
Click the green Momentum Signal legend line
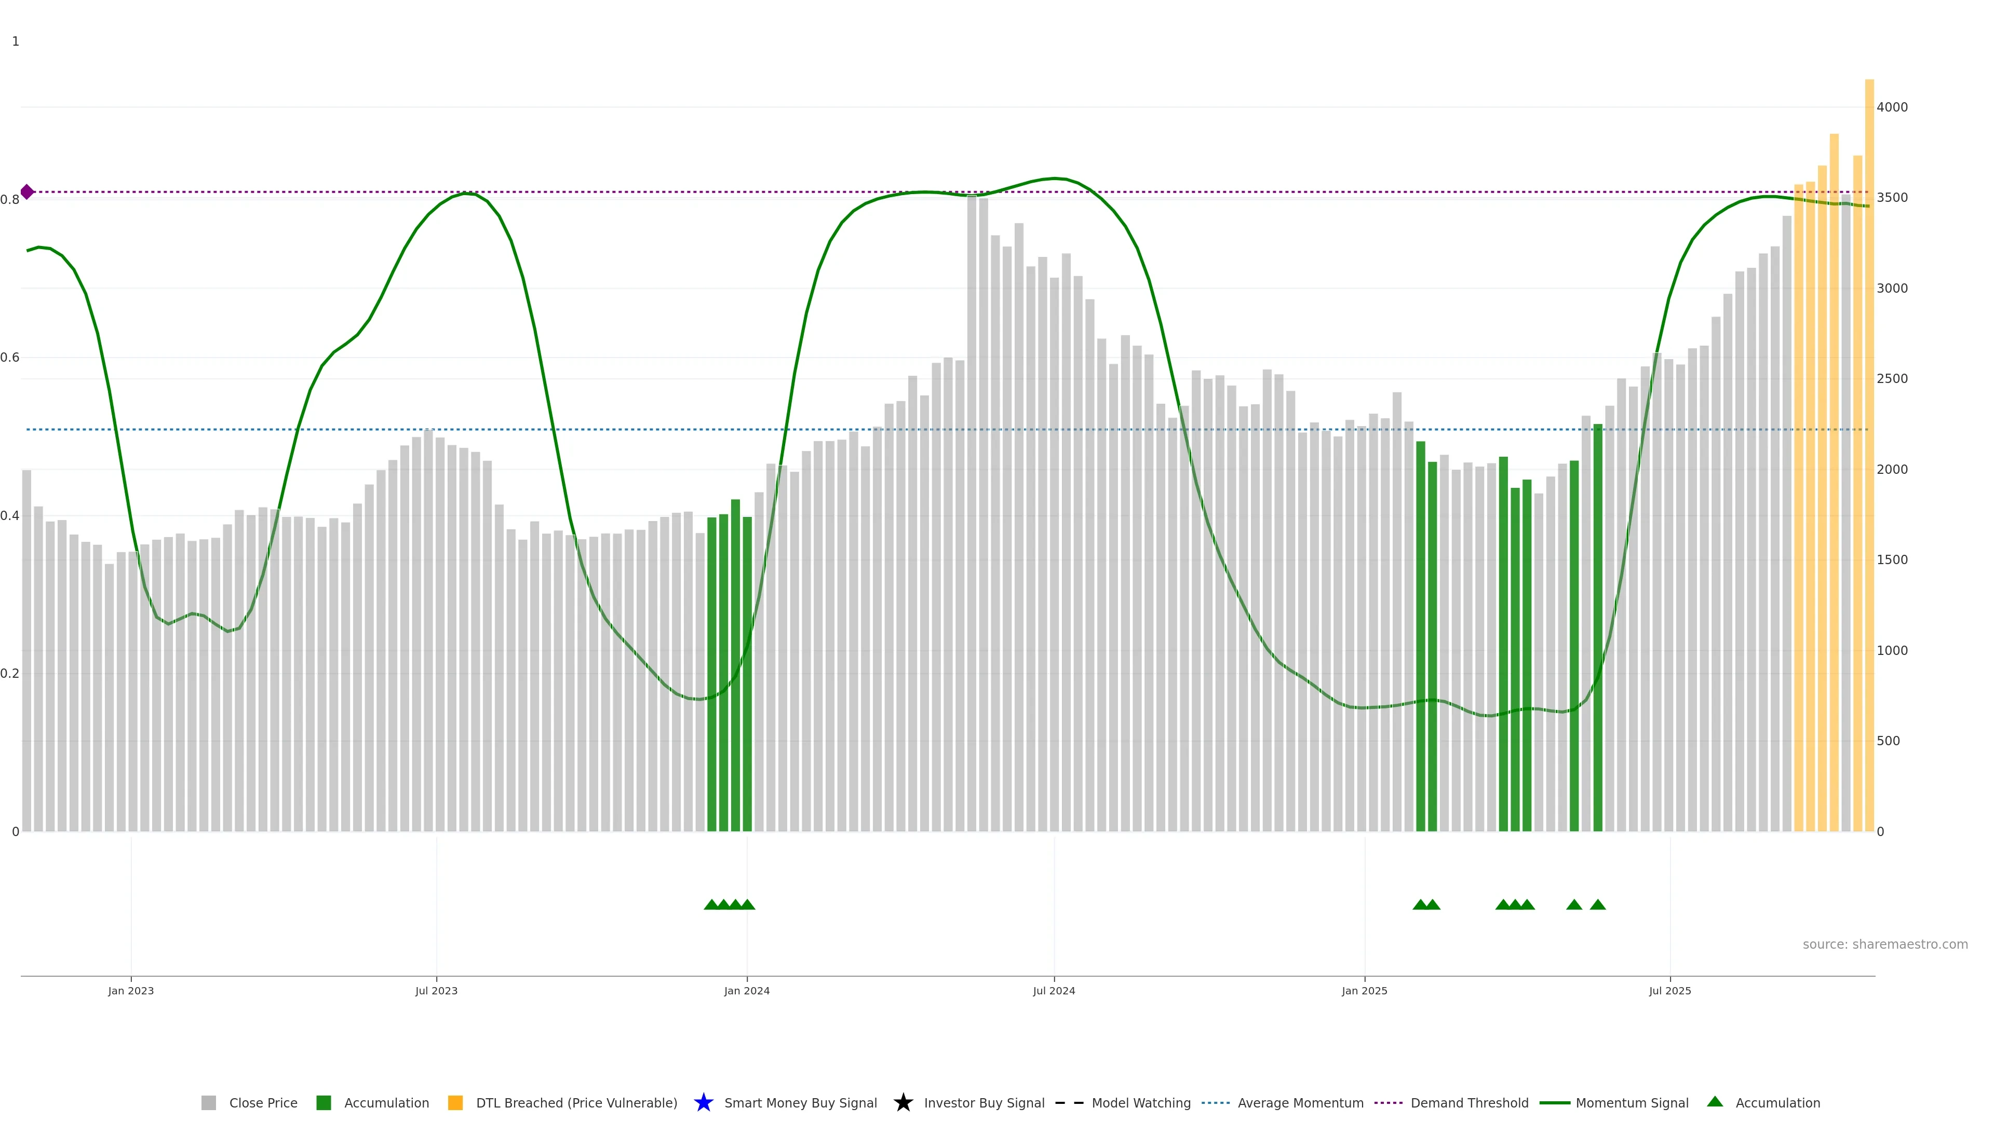click(1554, 1102)
